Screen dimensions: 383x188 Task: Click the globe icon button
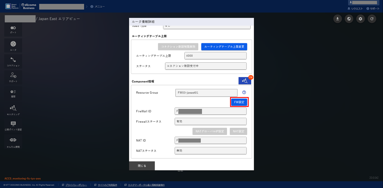click(349, 19)
